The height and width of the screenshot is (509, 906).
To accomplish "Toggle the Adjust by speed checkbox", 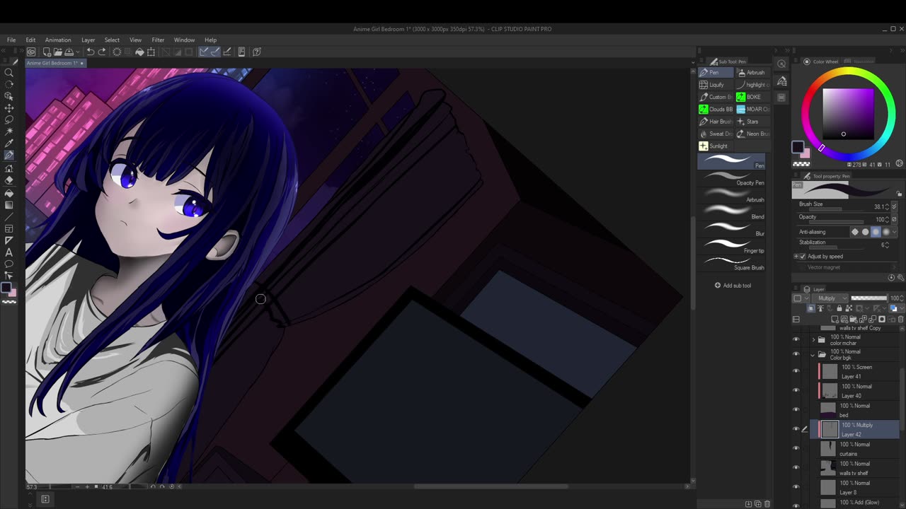I will (802, 257).
